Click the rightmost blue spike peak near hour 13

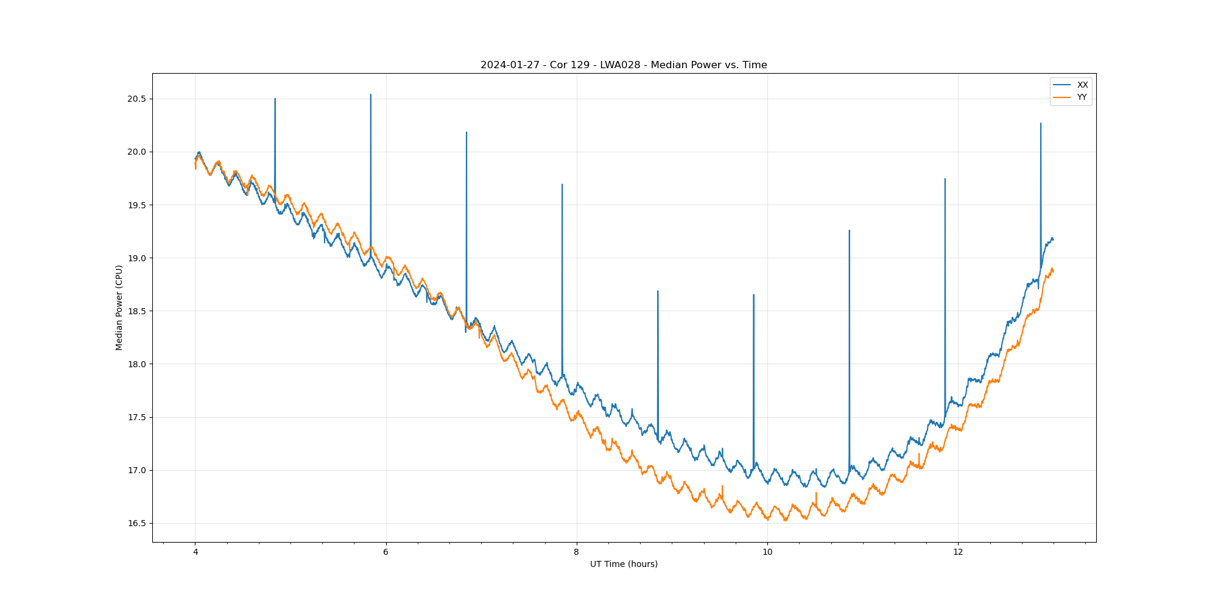click(1040, 124)
